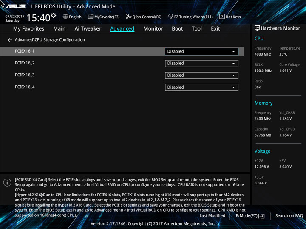Click the EZ Tuning Wizard lightbulb icon
This screenshot has height=229, width=306.
(x=170, y=17)
